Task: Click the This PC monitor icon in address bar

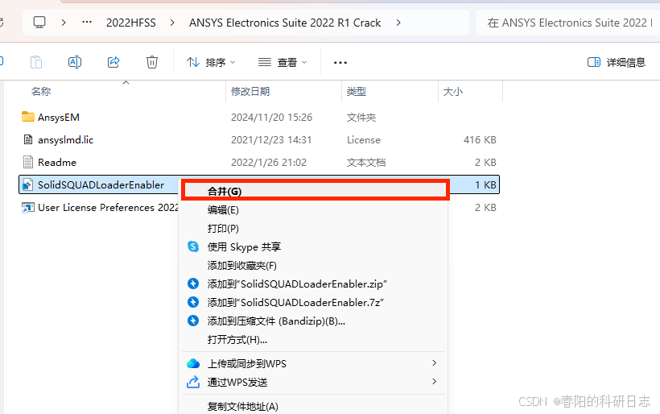Action: [39, 23]
